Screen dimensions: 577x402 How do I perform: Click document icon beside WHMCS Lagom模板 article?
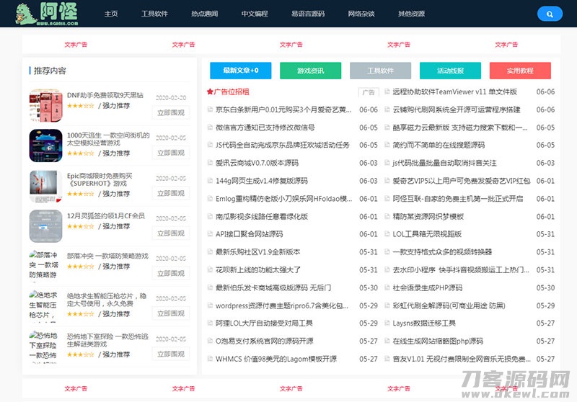click(x=210, y=359)
